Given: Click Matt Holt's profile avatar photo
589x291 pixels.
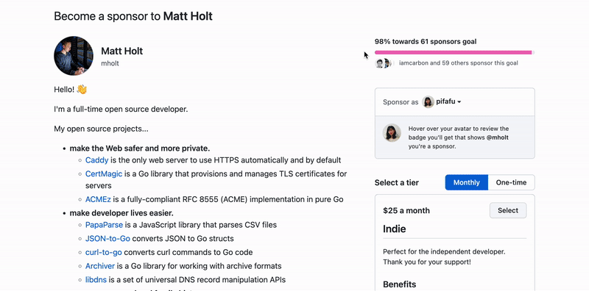Looking at the screenshot, I should coord(74,56).
